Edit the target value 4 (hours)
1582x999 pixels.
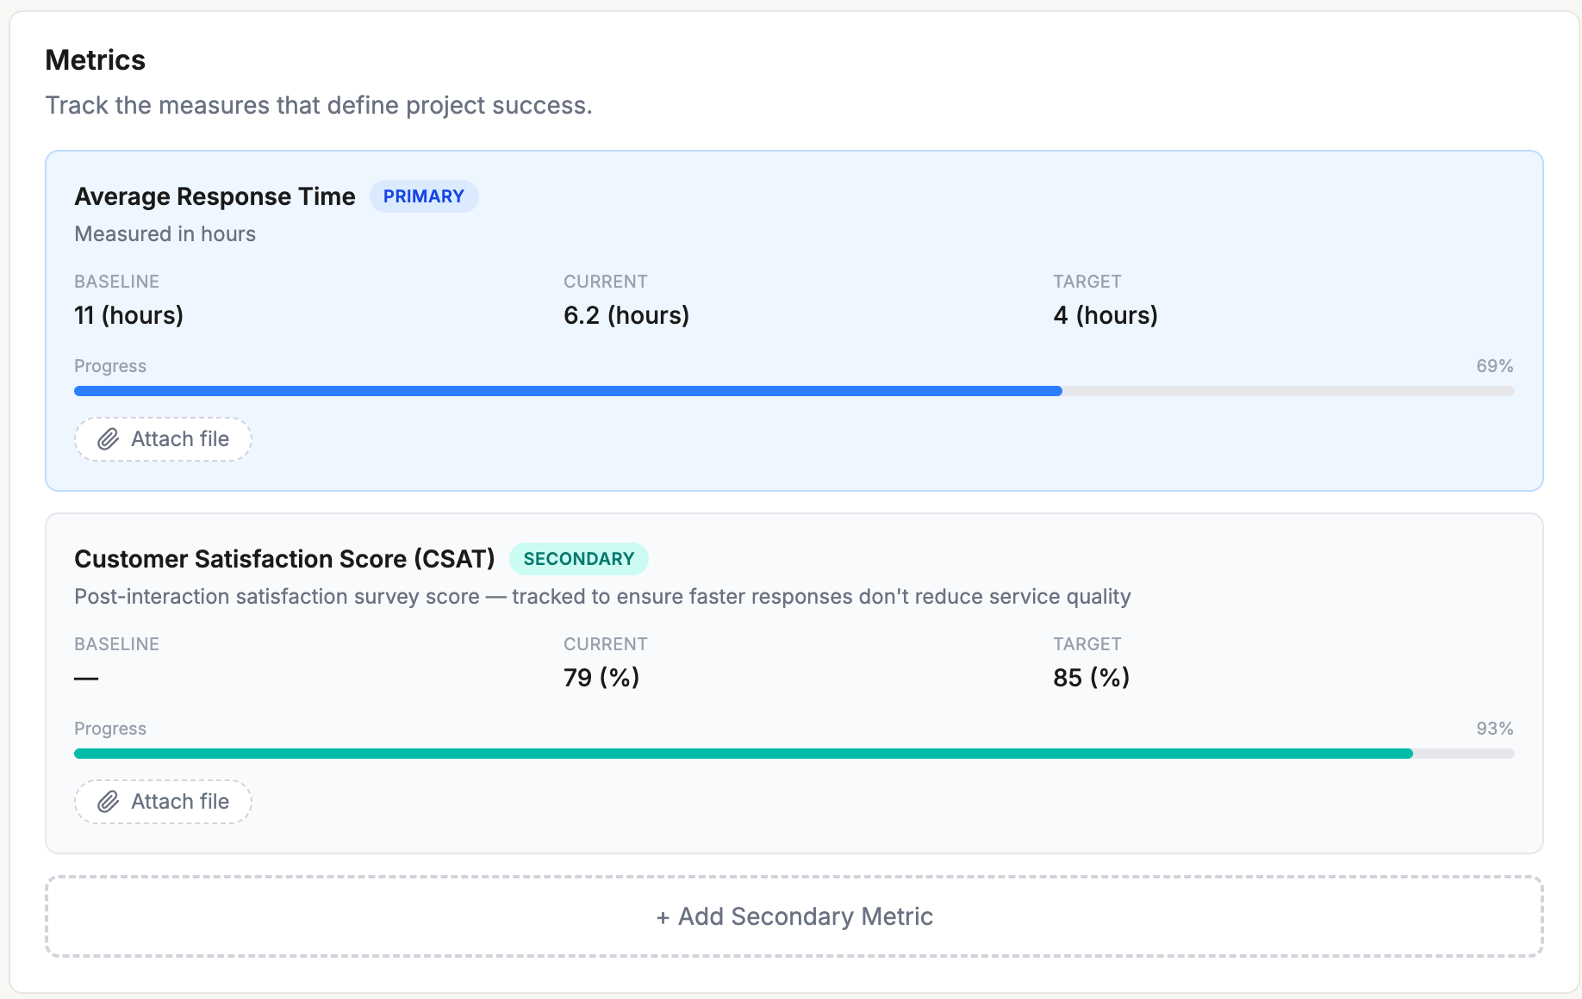[1105, 315]
